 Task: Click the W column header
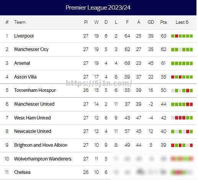click(x=97, y=22)
